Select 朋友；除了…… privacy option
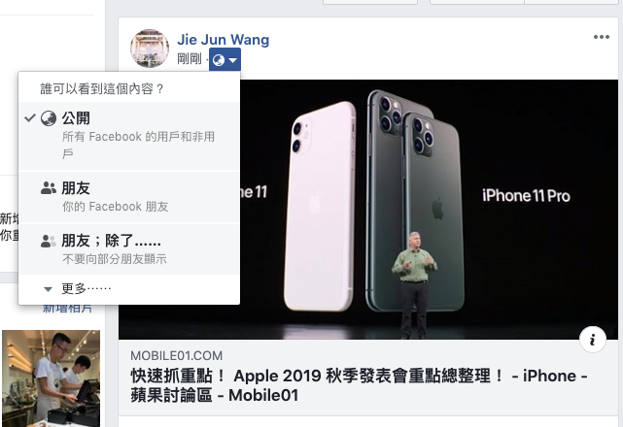 (129, 249)
